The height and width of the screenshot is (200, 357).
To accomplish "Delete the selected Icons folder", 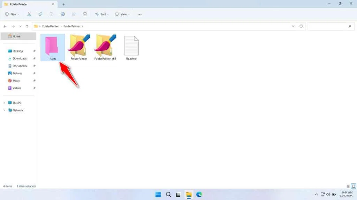I will (85, 14).
